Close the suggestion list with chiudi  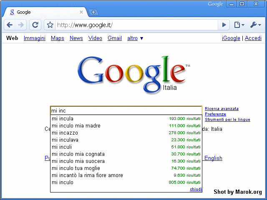click(x=196, y=189)
